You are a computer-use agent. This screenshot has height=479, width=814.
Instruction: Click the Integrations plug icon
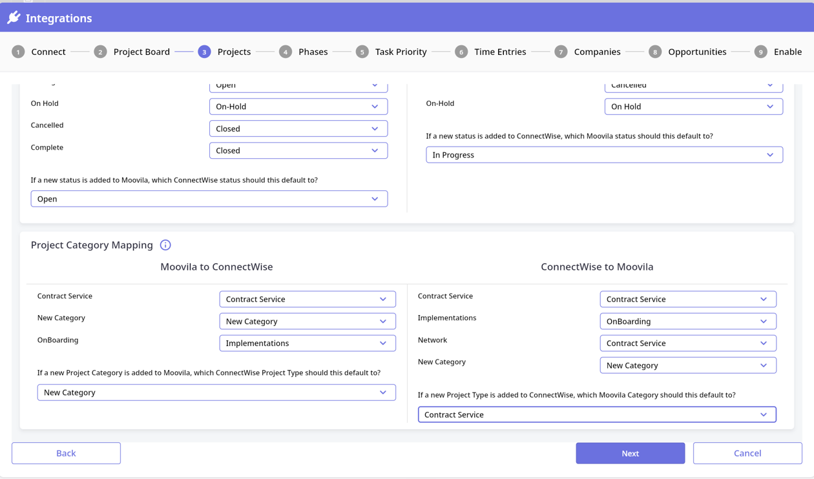coord(14,17)
